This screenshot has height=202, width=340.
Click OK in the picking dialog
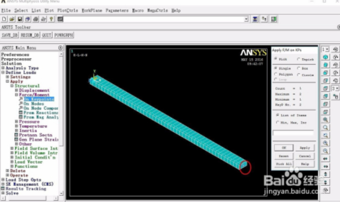(x=284, y=148)
